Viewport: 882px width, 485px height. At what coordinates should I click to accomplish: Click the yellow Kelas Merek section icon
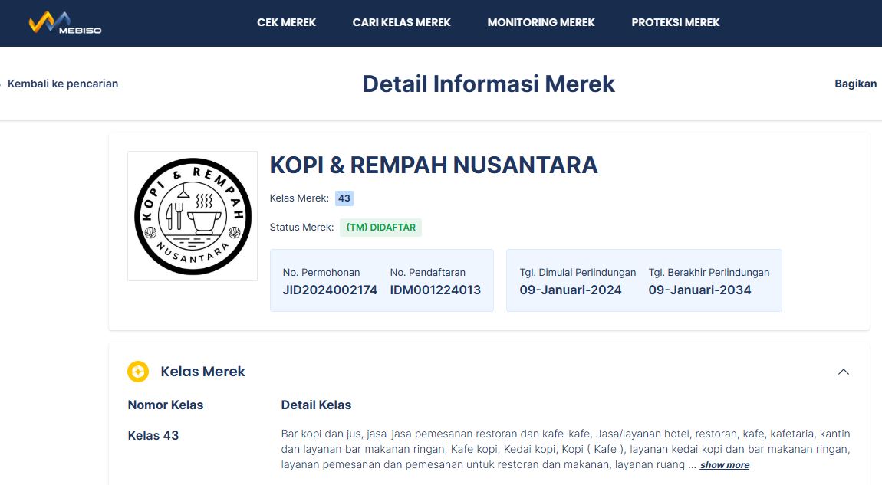click(x=138, y=372)
